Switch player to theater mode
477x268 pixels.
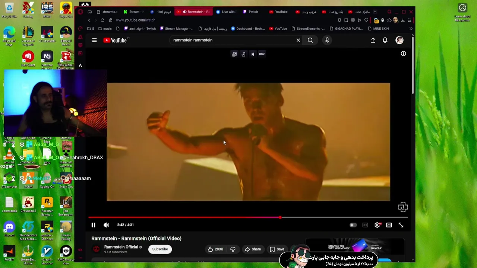(389, 225)
